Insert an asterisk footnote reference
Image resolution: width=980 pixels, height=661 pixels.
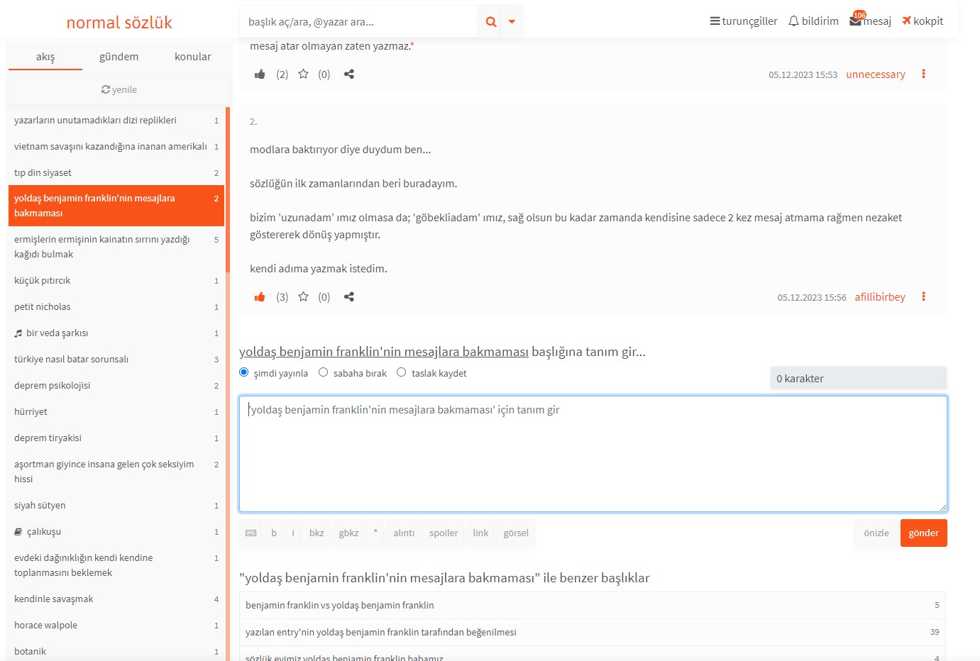[x=375, y=533]
